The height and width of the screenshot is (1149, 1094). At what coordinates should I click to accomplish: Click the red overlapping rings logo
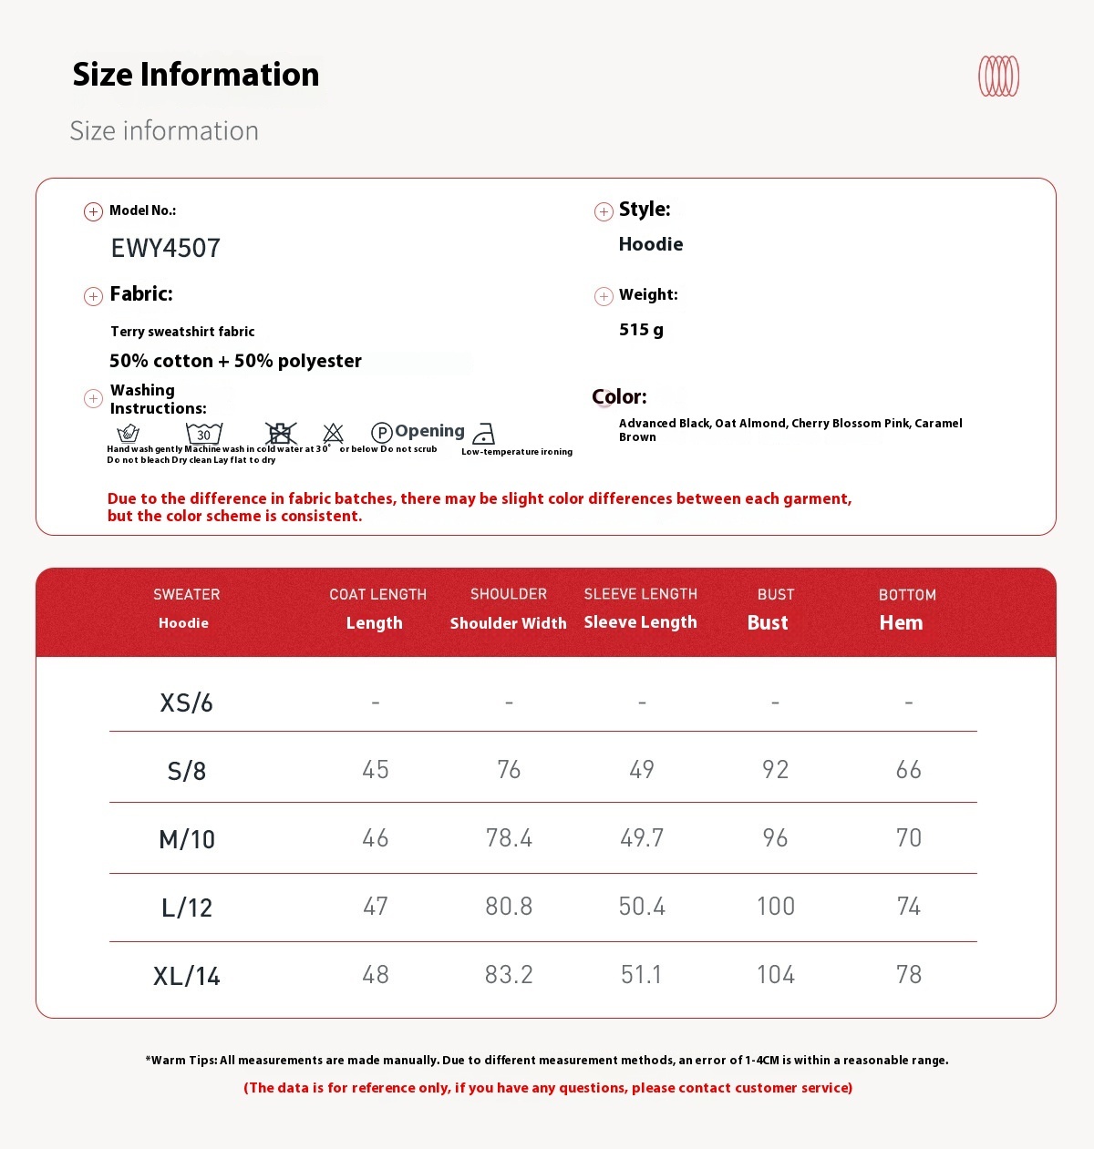(998, 77)
